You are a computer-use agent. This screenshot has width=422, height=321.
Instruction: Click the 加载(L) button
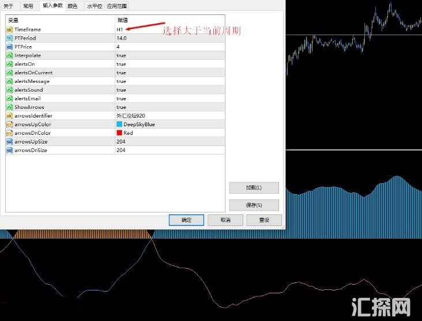click(254, 188)
